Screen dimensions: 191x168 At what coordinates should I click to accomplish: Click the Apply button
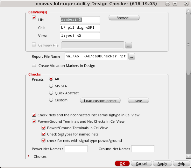(162, 164)
